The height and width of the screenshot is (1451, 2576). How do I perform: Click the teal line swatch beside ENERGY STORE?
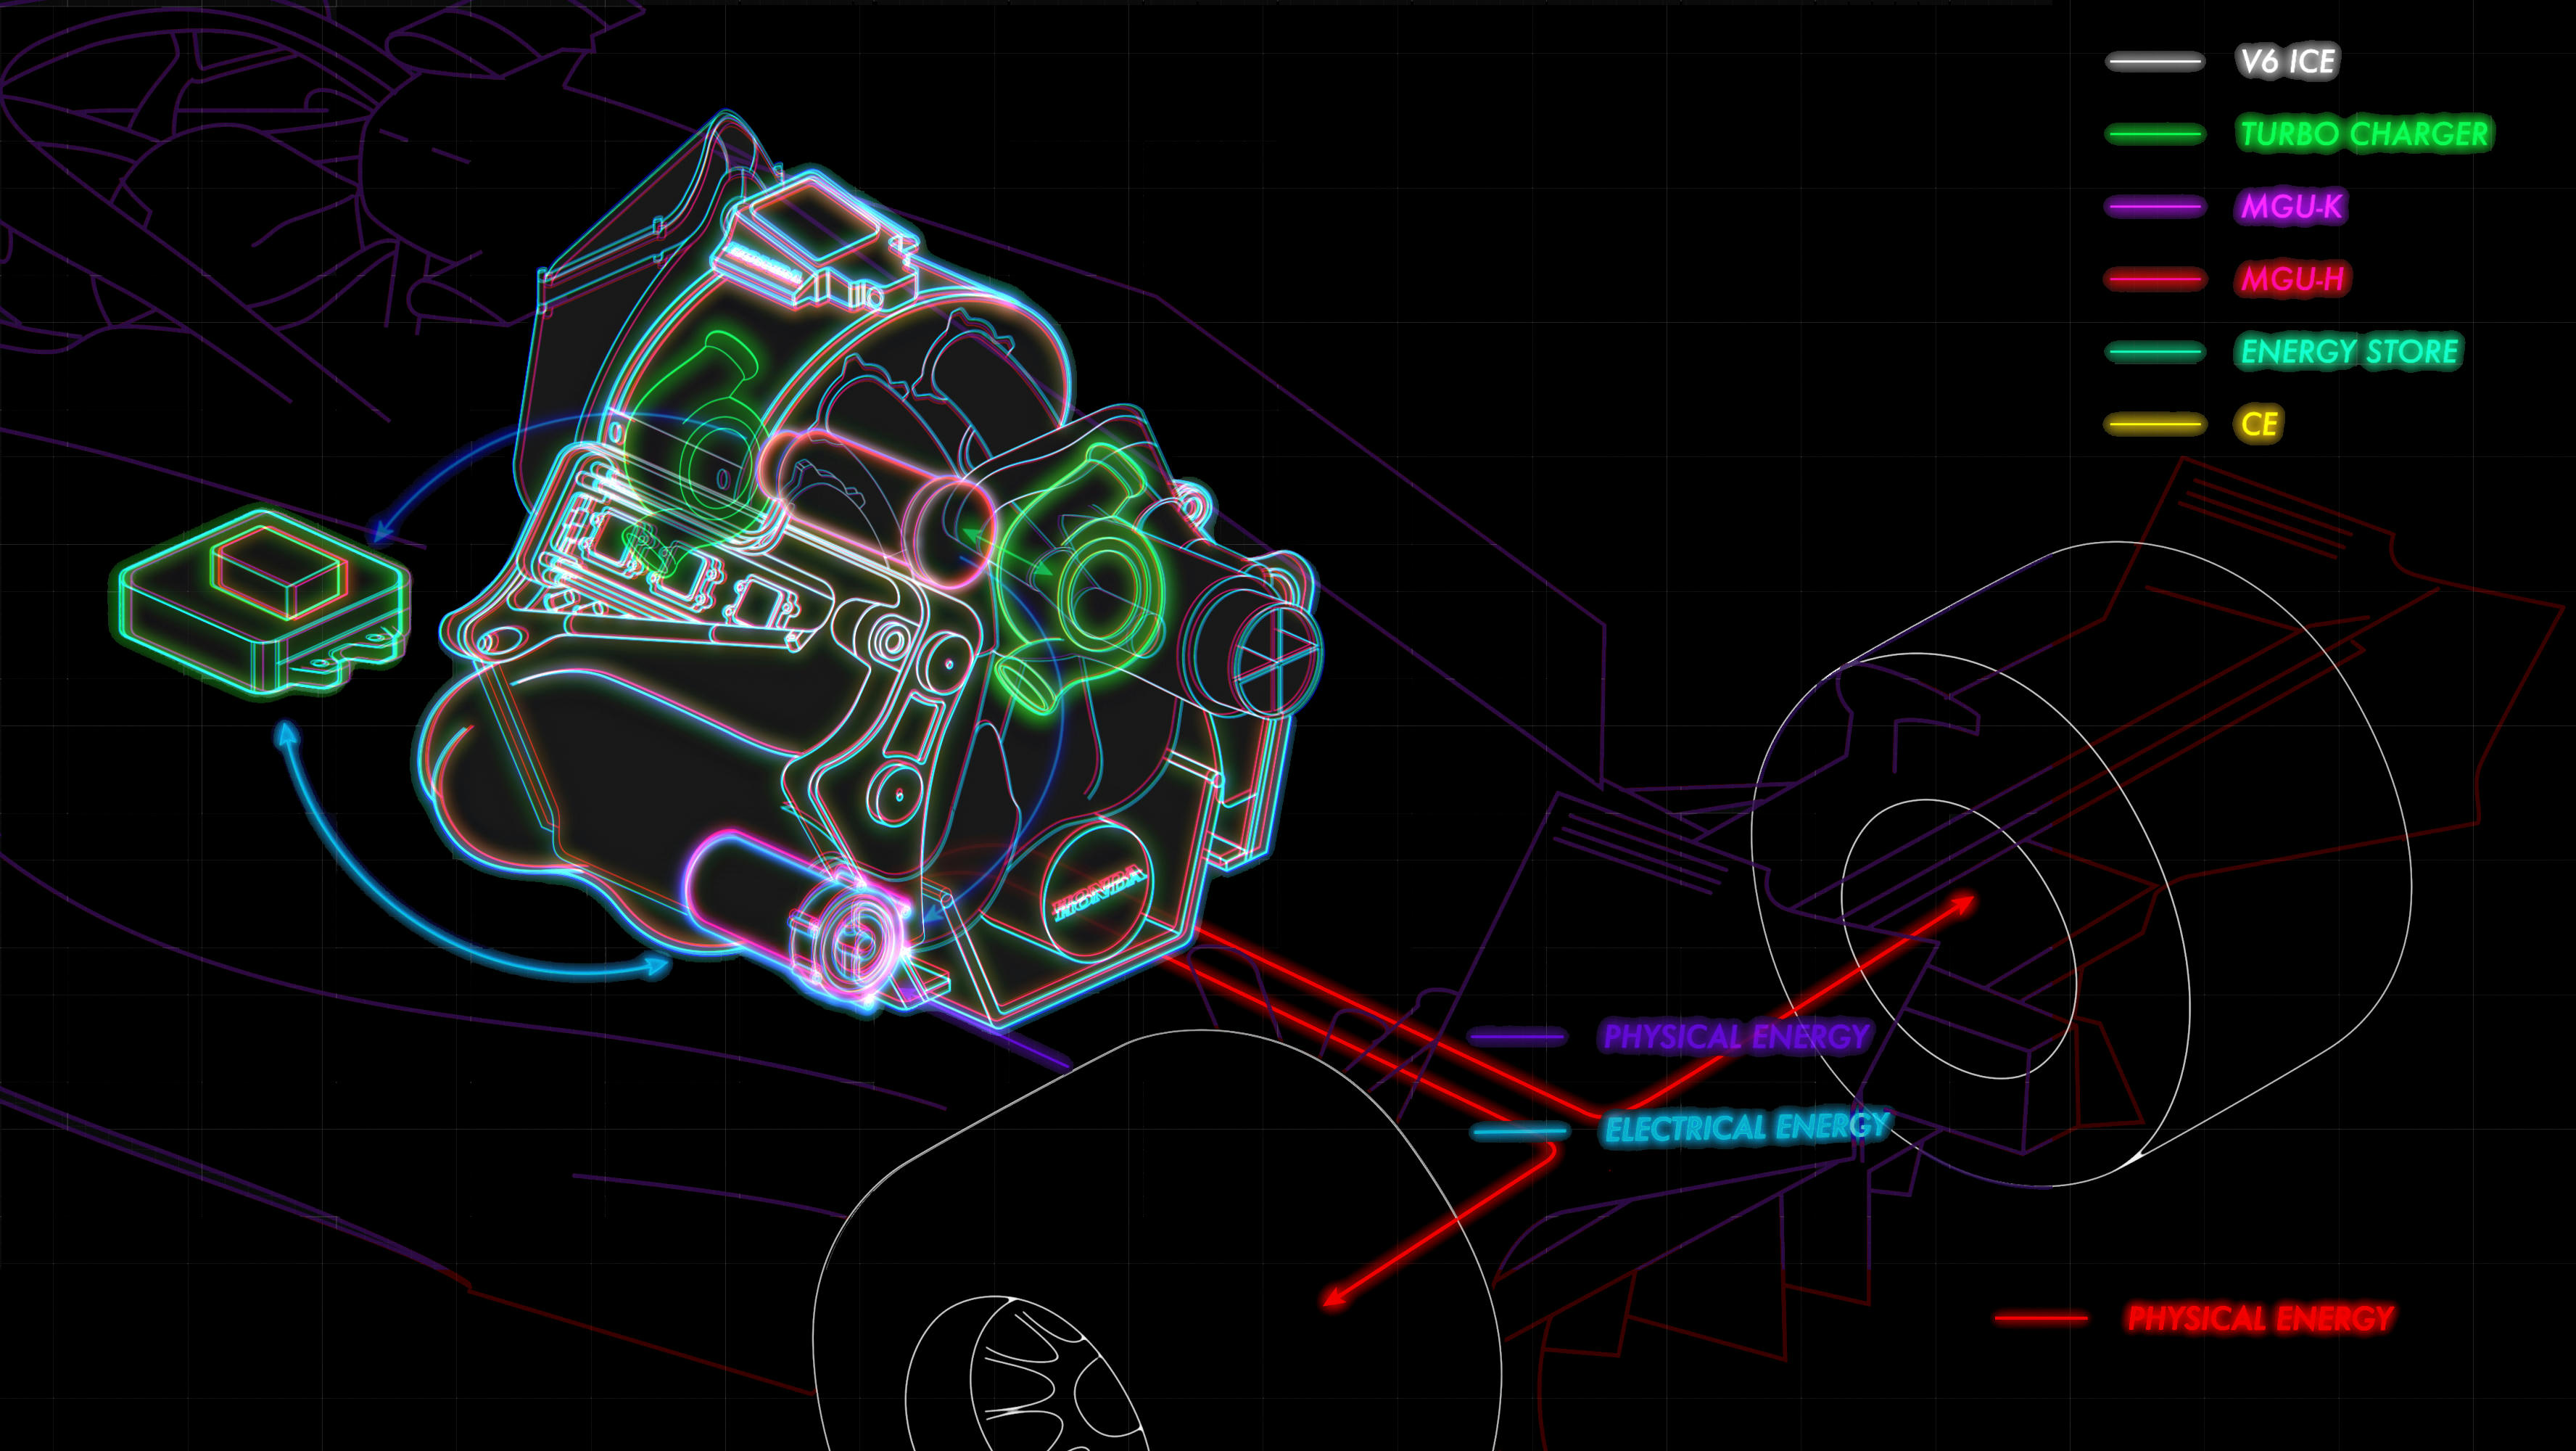pos(2154,353)
